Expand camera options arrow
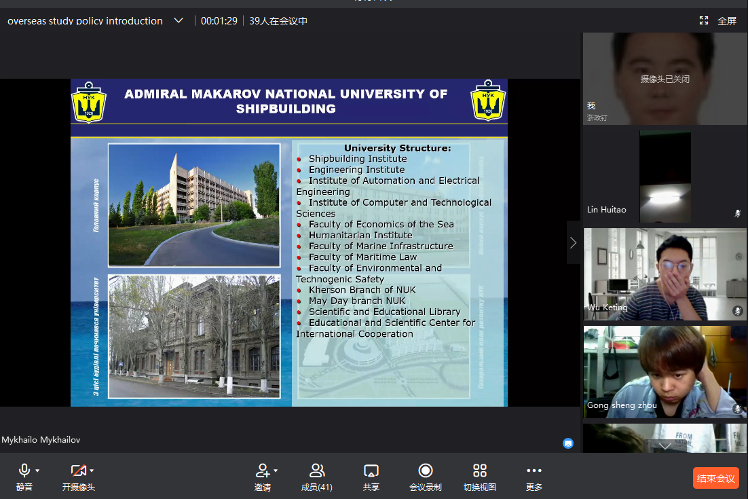 coord(92,470)
